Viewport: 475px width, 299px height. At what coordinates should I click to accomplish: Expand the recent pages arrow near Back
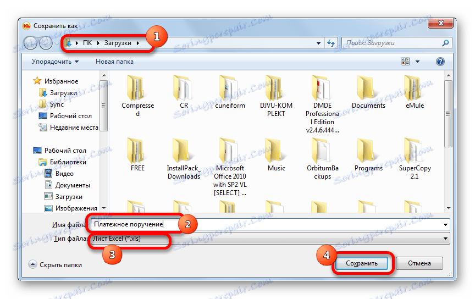point(56,43)
